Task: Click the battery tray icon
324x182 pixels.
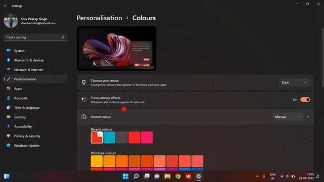Action: pos(293,176)
